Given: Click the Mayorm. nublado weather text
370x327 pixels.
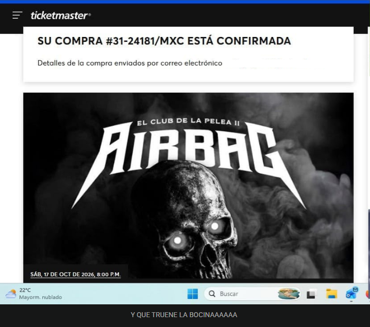Looking at the screenshot, I should coord(40,297).
